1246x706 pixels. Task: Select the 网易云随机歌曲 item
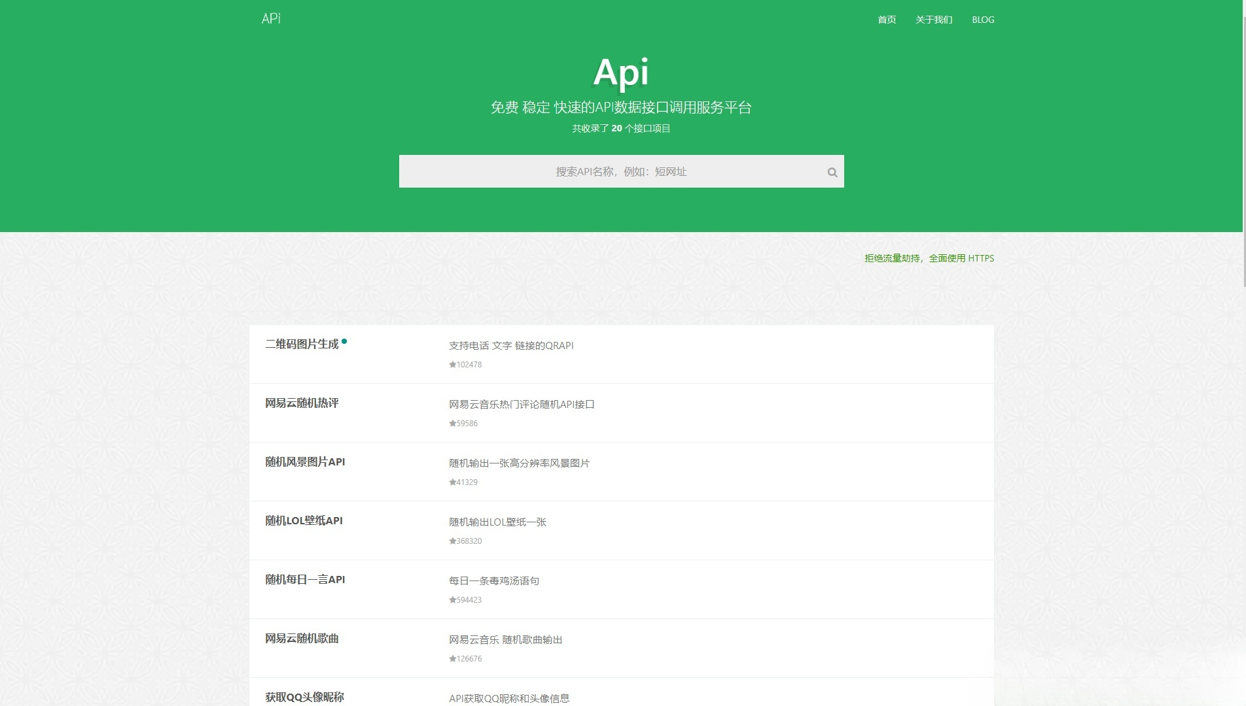pyautogui.click(x=303, y=639)
